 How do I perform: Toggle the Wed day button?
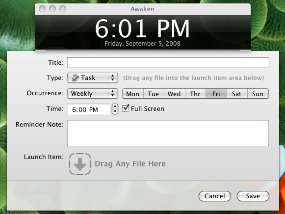point(175,94)
